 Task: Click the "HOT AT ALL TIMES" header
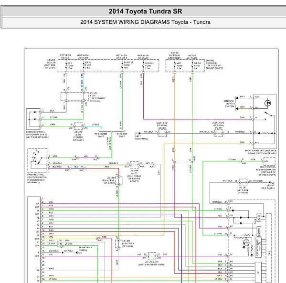click(192, 57)
